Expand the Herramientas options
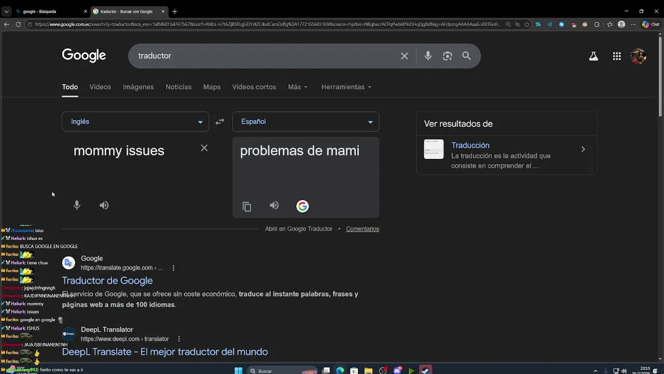The width and height of the screenshot is (664, 374). 346,87
